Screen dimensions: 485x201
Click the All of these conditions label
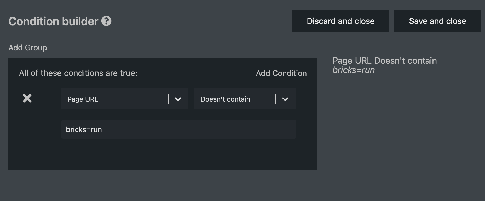click(x=78, y=73)
